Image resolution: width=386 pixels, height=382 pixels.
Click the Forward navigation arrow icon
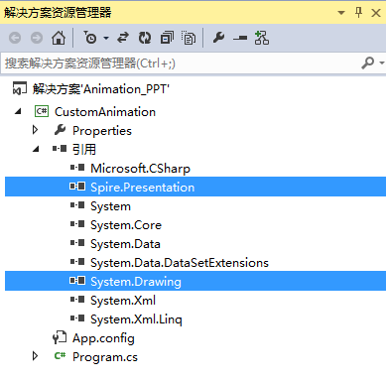point(37,38)
